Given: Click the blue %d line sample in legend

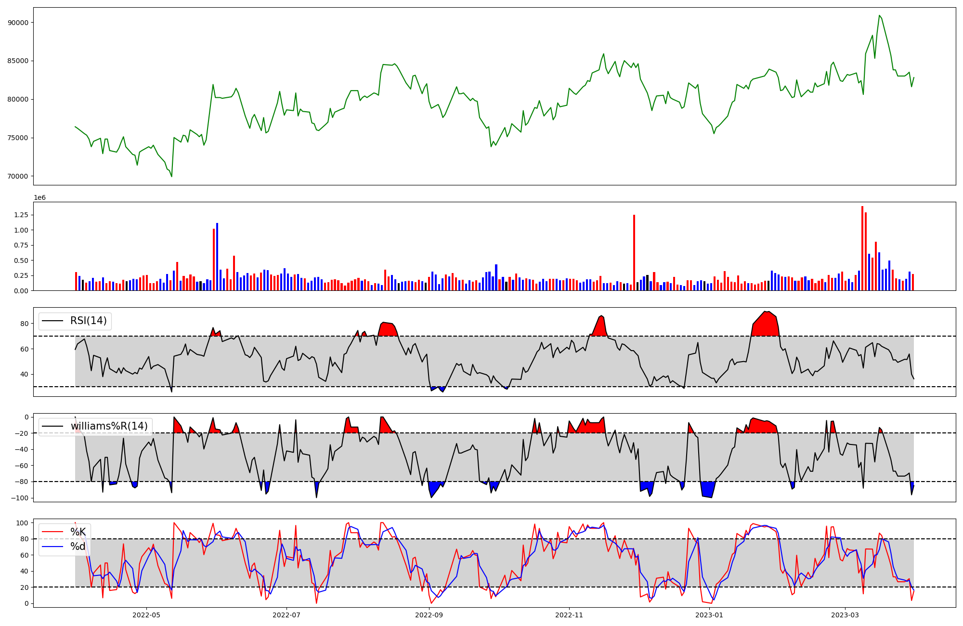Looking at the screenshot, I should 53,547.
